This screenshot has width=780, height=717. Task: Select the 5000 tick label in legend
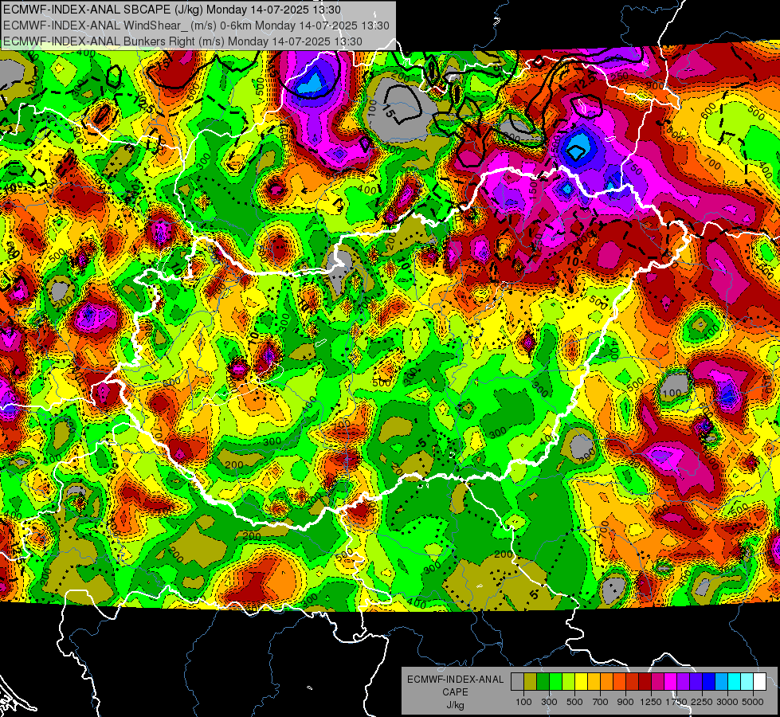[753, 702]
